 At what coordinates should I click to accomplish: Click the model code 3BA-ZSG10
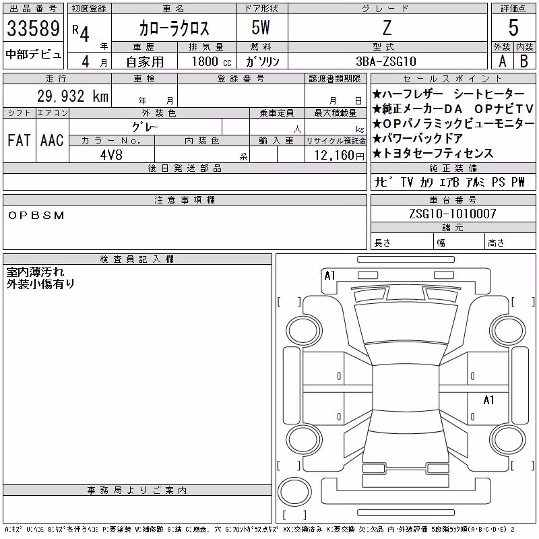point(386,61)
